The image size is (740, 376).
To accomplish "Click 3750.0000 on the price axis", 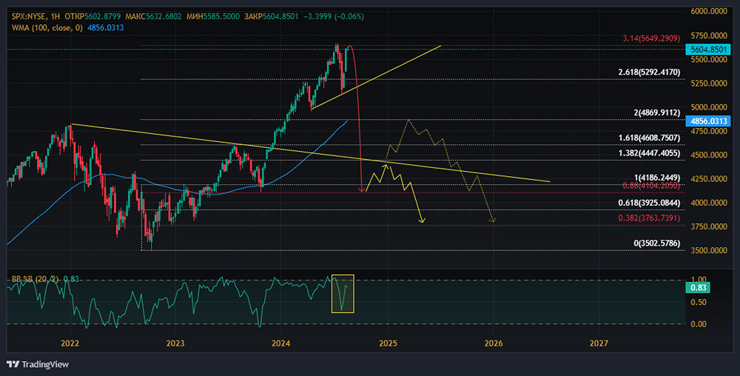I will [x=708, y=226].
